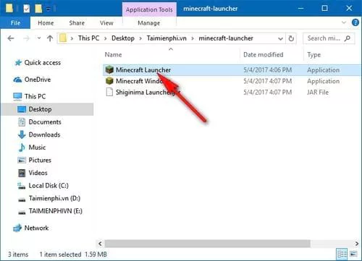
Task: Switch to the Home ribbon tab
Action: 46,23
